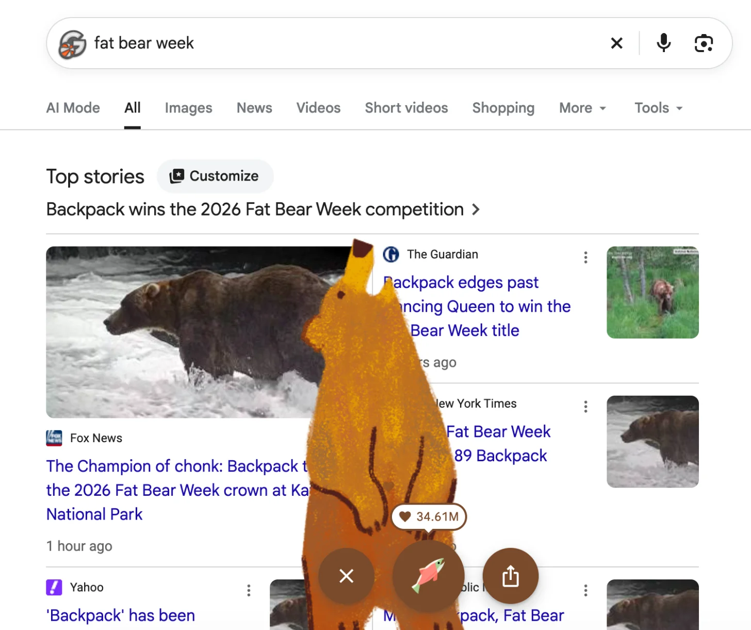
Task: Open the New York Times bear thumbnail
Action: click(652, 442)
